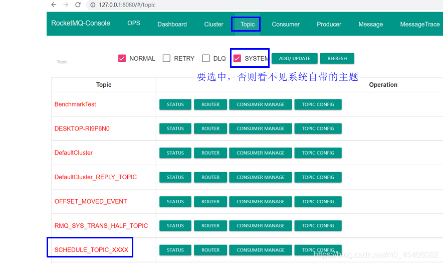This screenshot has width=443, height=264.
Task: Click STATUS for OFFSET_MOVED_EVENT
Action: point(175,201)
